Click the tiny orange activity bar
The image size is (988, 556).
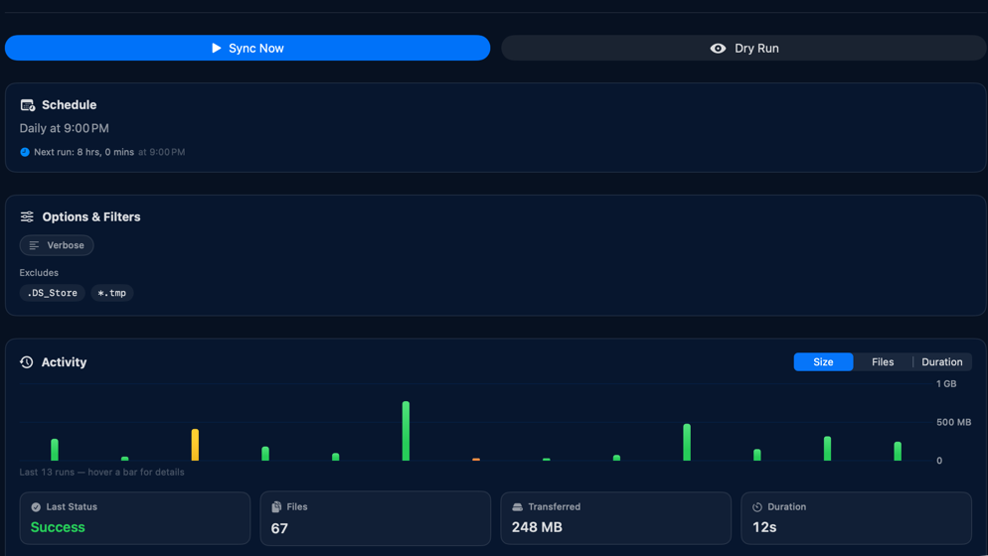476,460
